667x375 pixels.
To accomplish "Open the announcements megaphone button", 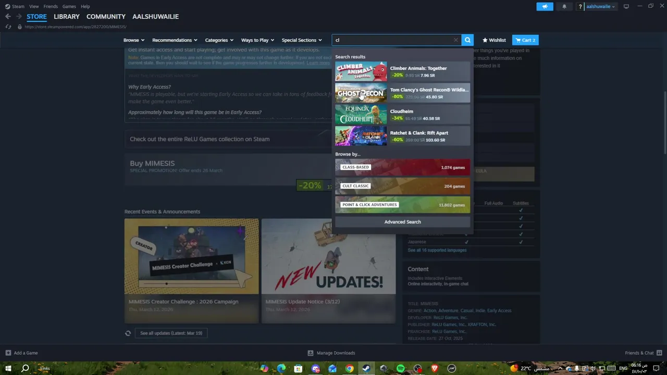I will point(545,6).
